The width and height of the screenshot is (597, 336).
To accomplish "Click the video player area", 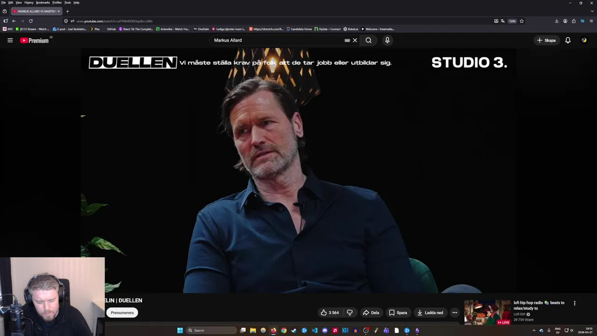I will [x=298, y=171].
